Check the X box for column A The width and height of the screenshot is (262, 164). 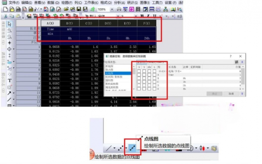pyautogui.click(x=139, y=75)
